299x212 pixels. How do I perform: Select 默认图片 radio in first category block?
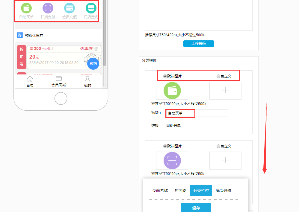165,76
